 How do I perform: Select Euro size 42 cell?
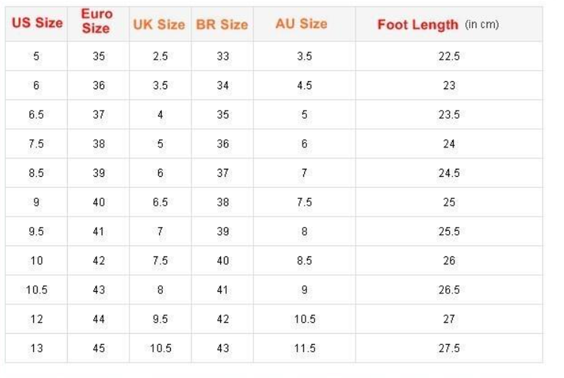pos(99,261)
